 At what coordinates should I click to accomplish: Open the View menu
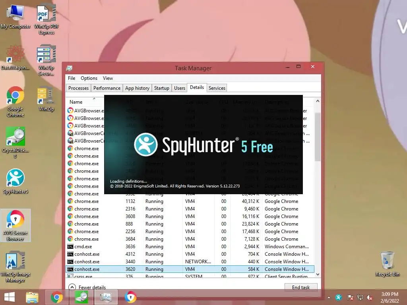108,78
